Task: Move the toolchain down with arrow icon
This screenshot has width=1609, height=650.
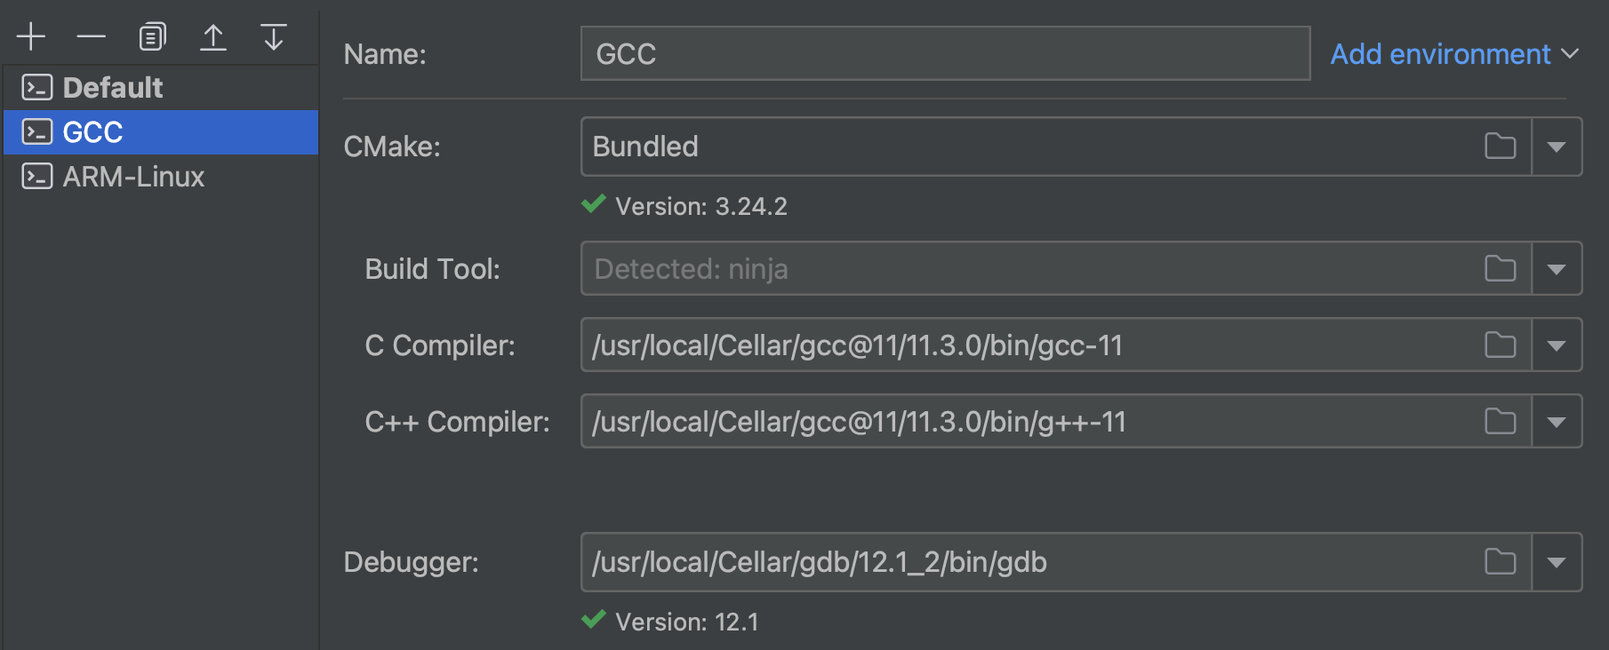Action: pyautogui.click(x=274, y=37)
